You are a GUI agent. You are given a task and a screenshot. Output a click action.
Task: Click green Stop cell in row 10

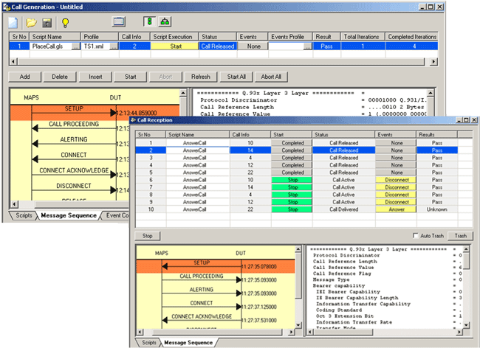pyautogui.click(x=292, y=209)
